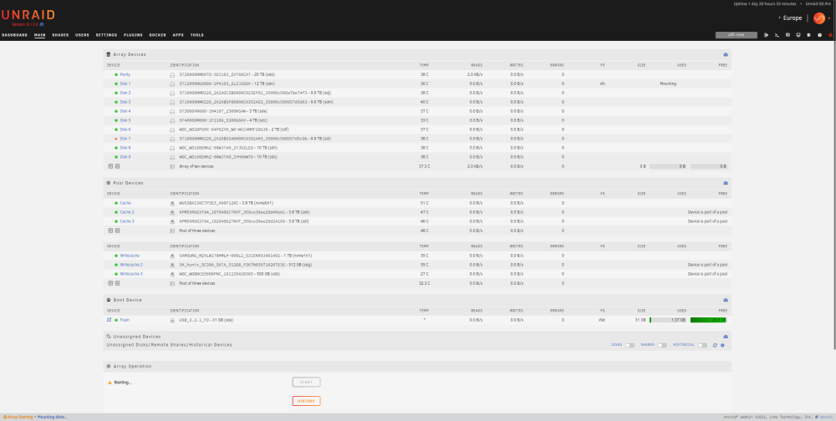Open the Cache 2 device link
Screen dimensions: 836x421
[127, 212]
